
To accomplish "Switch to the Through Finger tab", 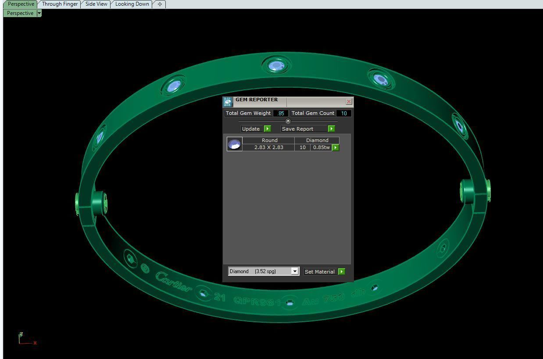I will click(x=60, y=4).
